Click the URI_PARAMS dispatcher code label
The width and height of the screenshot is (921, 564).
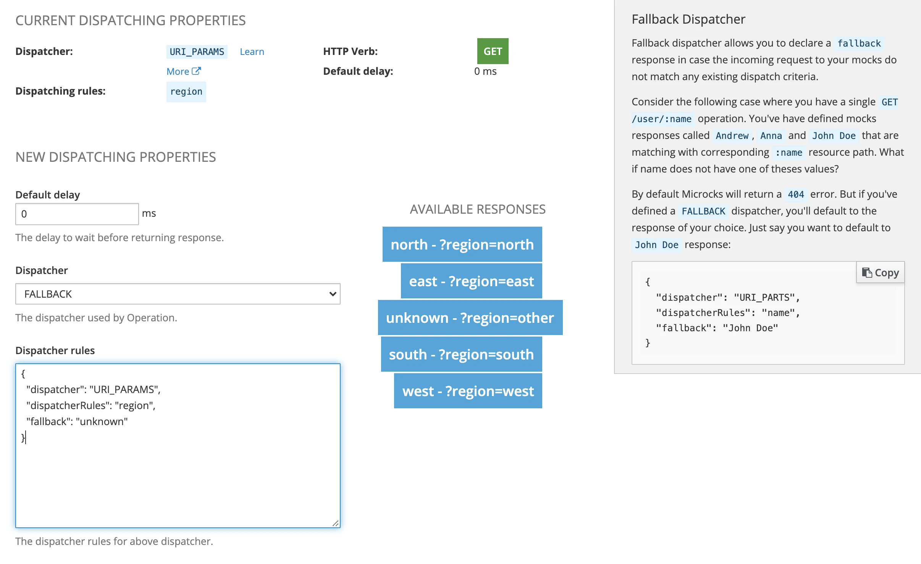[197, 52]
